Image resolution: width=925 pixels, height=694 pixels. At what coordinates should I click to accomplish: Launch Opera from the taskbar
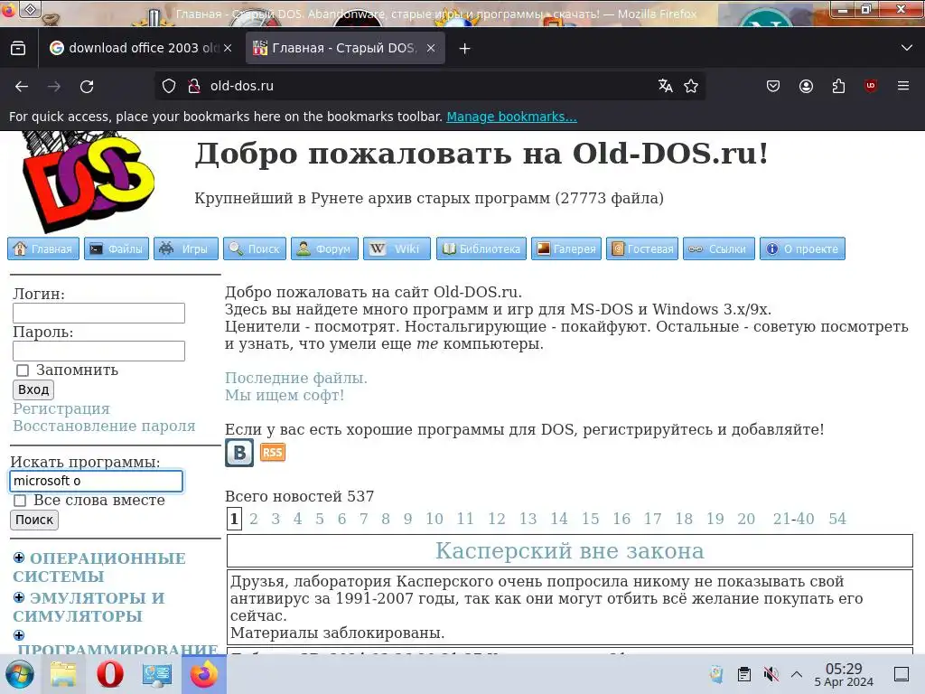tap(109, 674)
